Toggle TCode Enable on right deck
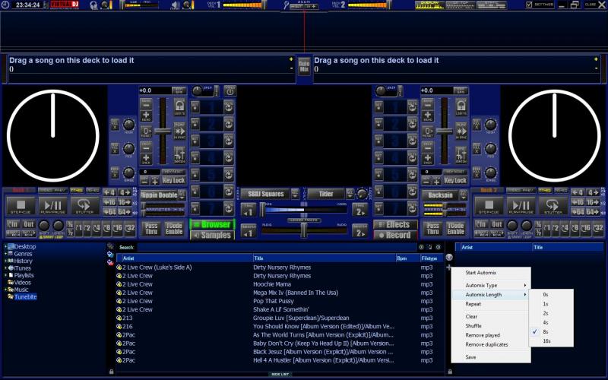This screenshot has height=380, width=608. (x=455, y=229)
